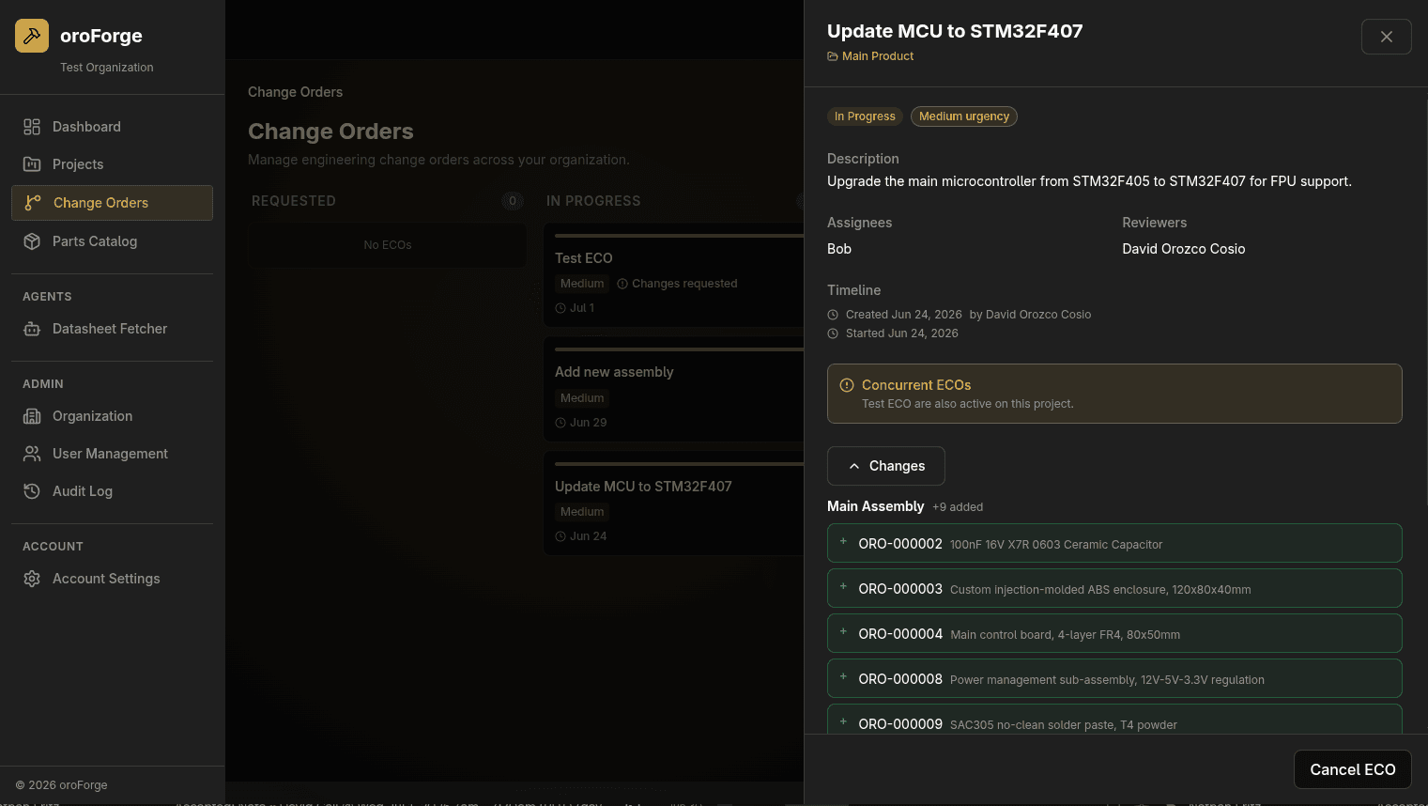Click the Requested column count badge
1428x806 pixels.
[x=512, y=201]
